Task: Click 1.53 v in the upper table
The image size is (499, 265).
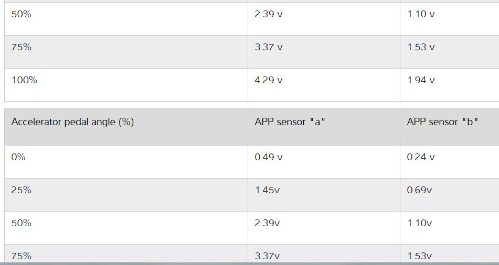Action: pos(421,47)
